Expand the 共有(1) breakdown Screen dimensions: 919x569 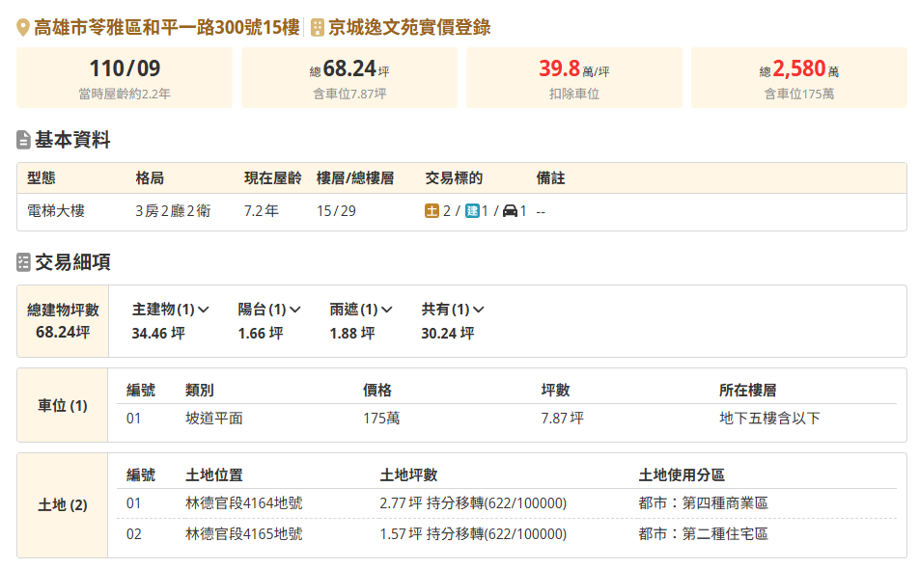(x=453, y=309)
